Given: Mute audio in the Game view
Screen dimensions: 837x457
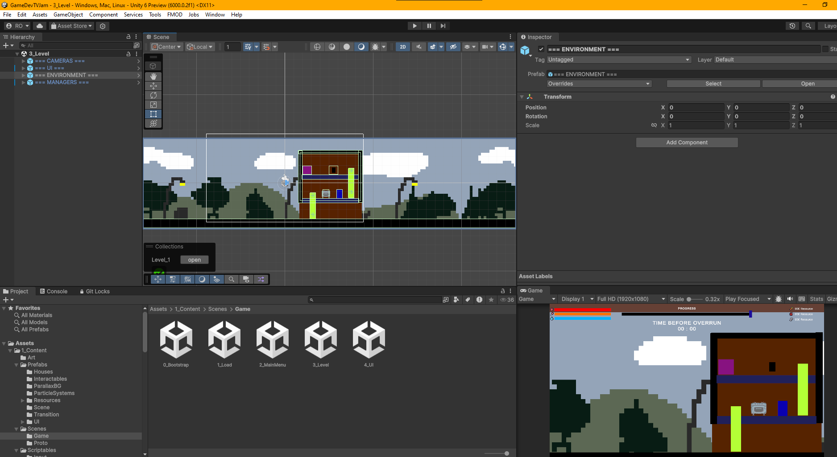Looking at the screenshot, I should [x=790, y=299].
